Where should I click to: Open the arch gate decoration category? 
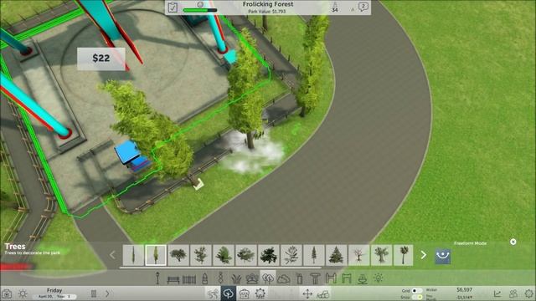pos(347,278)
